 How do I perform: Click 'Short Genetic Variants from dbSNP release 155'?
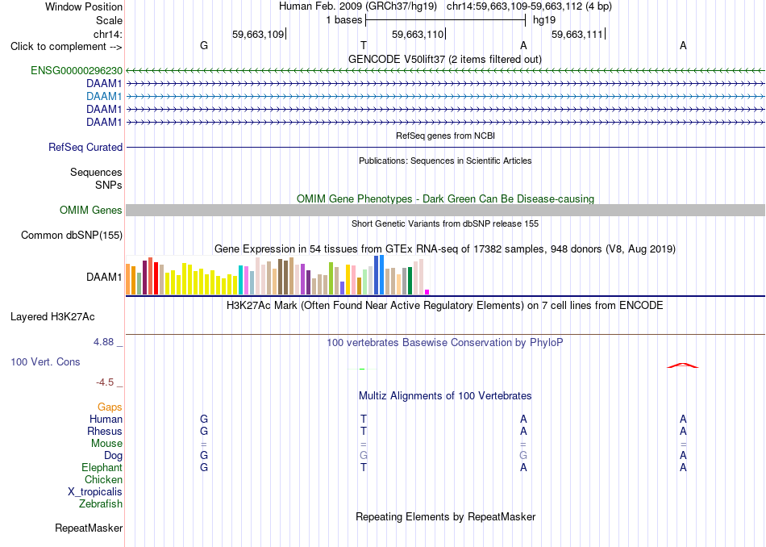pyautogui.click(x=445, y=223)
